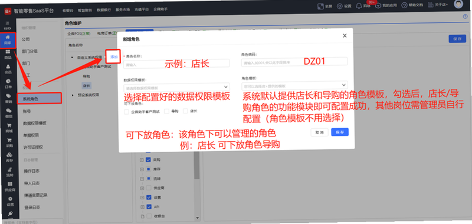Image resolution: width=472 pixels, height=224 pixels.
Task: Toggle the 流转 permission checkbox
Action: (x=149, y=179)
